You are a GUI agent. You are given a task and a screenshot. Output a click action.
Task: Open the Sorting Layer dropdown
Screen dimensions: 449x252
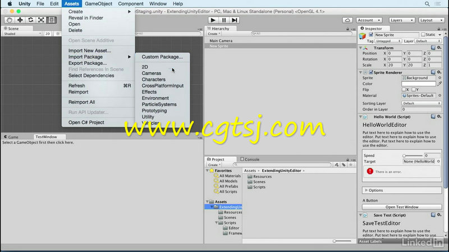421,104
